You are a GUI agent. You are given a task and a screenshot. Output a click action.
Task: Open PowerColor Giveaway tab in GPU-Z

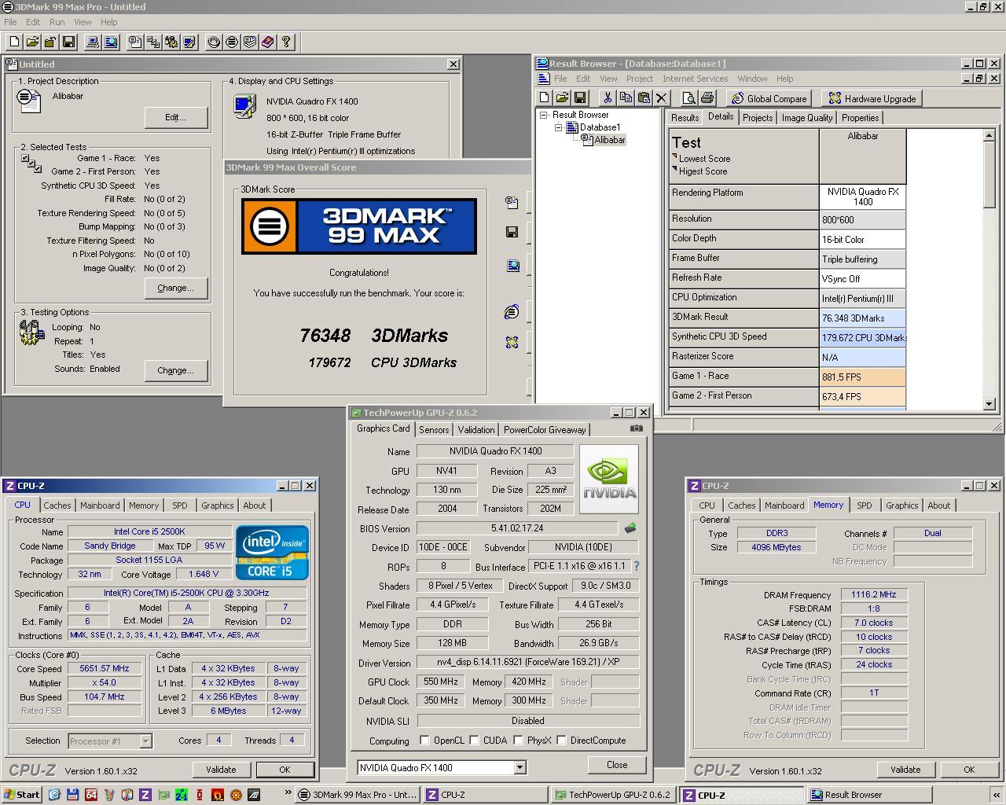pyautogui.click(x=545, y=430)
